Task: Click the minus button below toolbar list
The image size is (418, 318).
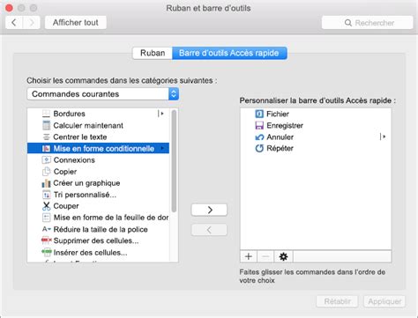Action: [x=265, y=256]
